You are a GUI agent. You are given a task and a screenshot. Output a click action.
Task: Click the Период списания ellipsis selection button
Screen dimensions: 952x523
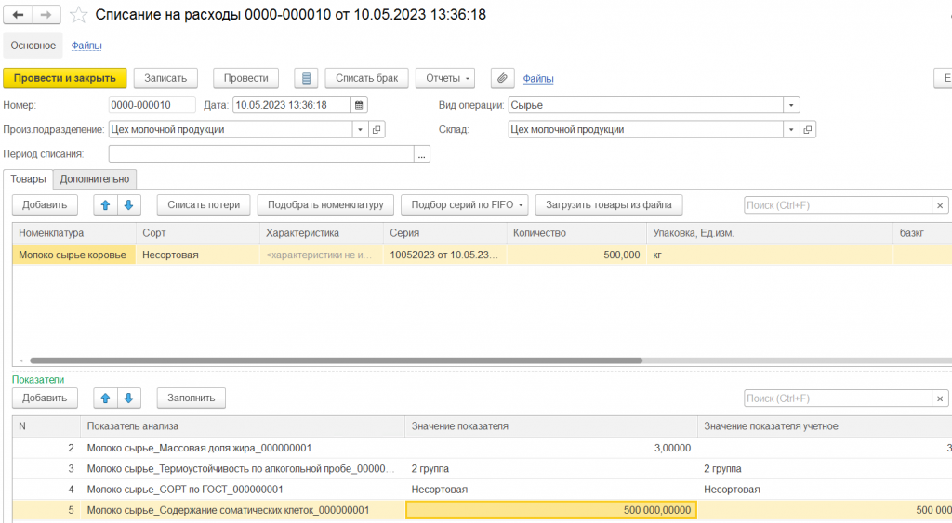point(421,154)
